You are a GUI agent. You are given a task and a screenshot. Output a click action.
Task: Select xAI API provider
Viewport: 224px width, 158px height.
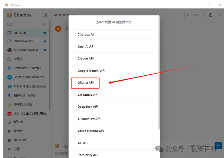coord(113,143)
